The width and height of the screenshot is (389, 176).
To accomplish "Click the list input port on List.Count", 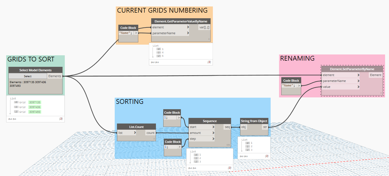I will click(121, 132).
